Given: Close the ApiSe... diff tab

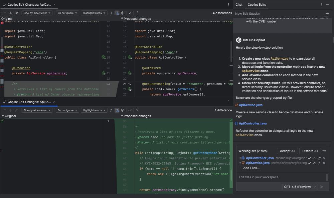Looking at the screenshot, I should [54, 102].
